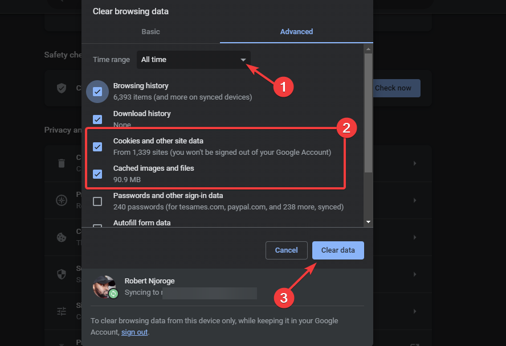Expand the Security settings row chevron

coord(414,274)
